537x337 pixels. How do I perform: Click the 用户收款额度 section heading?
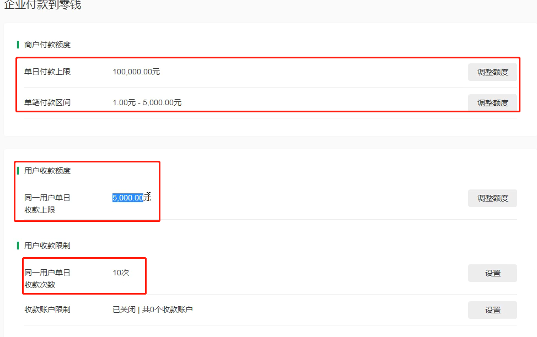(47, 171)
